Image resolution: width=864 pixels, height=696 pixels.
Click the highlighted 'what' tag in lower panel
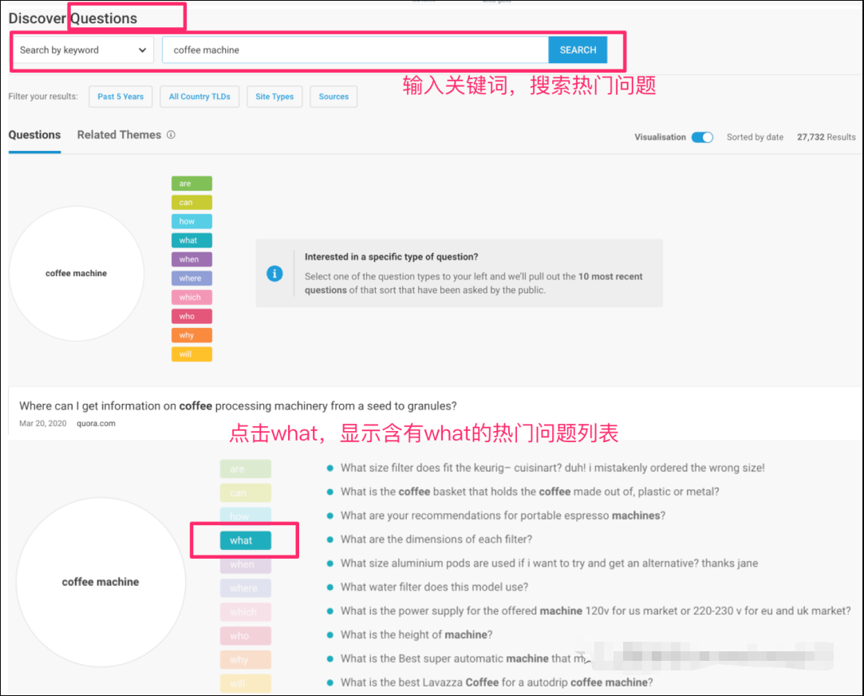245,540
